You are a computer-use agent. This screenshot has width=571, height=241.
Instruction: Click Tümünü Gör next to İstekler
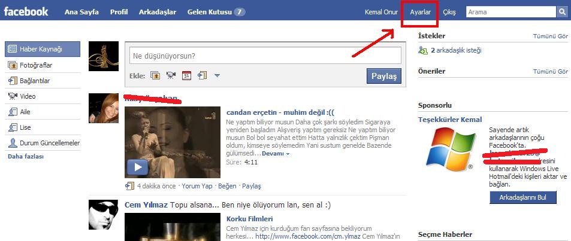point(550,36)
